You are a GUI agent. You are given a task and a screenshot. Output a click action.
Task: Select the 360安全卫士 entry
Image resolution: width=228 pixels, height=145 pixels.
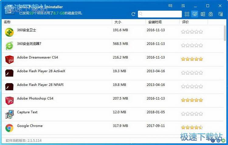pyautogui.click(x=26, y=30)
